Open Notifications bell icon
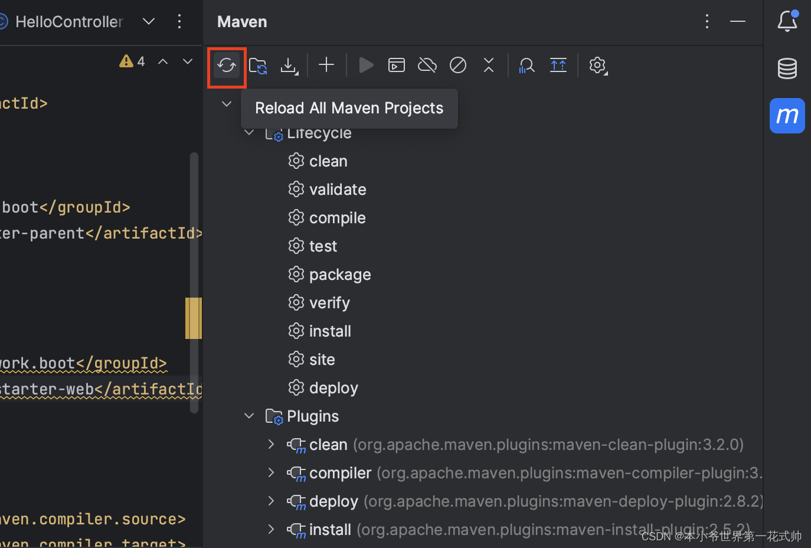 point(787,21)
